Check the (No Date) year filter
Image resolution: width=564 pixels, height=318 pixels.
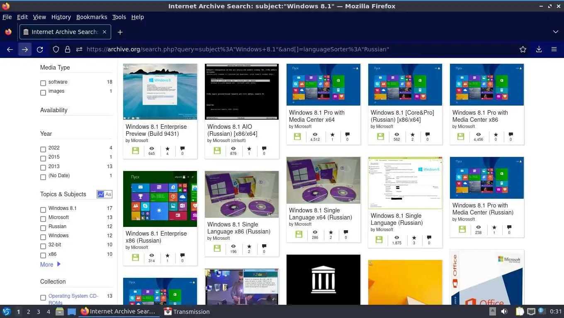point(43,176)
